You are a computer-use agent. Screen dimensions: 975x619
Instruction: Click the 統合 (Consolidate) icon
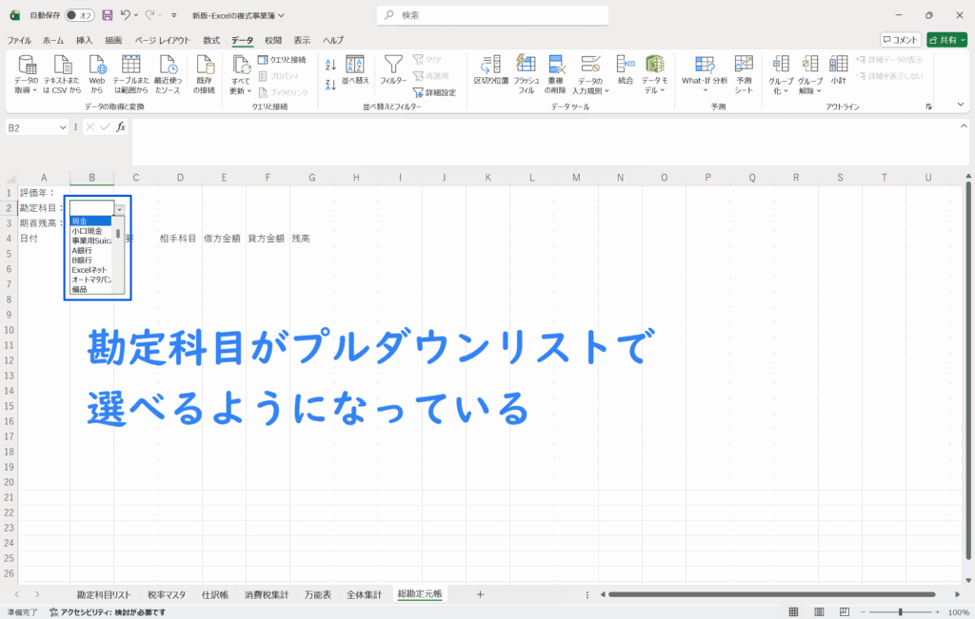[x=625, y=67]
